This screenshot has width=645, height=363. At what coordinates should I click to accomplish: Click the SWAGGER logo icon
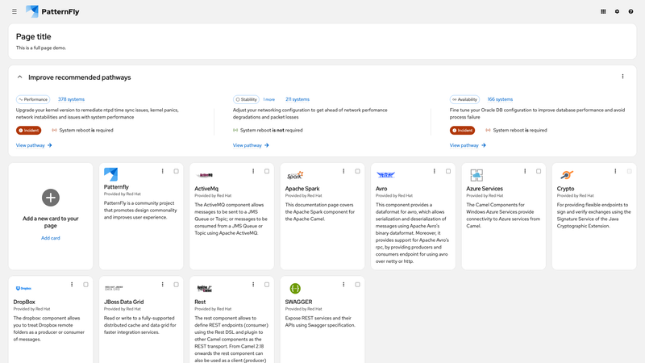[295, 289]
